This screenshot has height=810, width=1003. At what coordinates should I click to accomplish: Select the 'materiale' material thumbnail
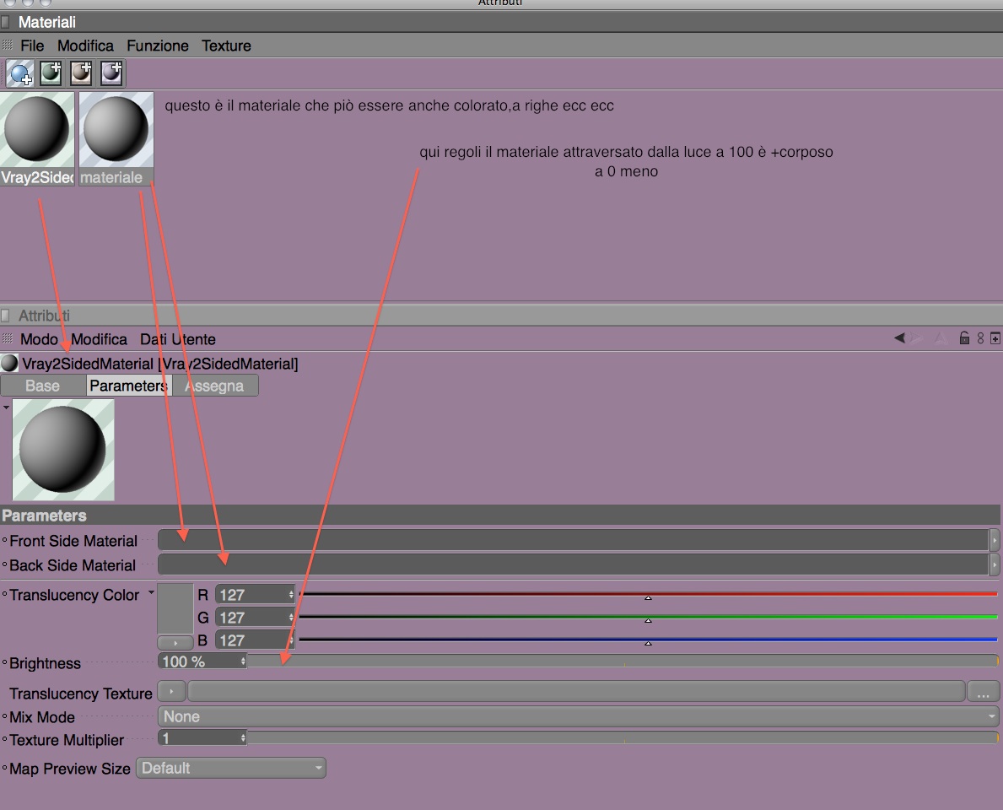(x=116, y=139)
